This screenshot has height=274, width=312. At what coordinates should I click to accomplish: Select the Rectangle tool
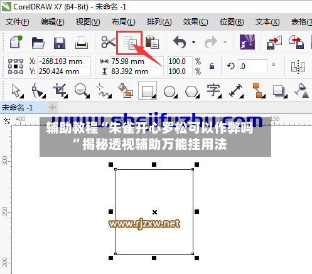tap(148, 90)
